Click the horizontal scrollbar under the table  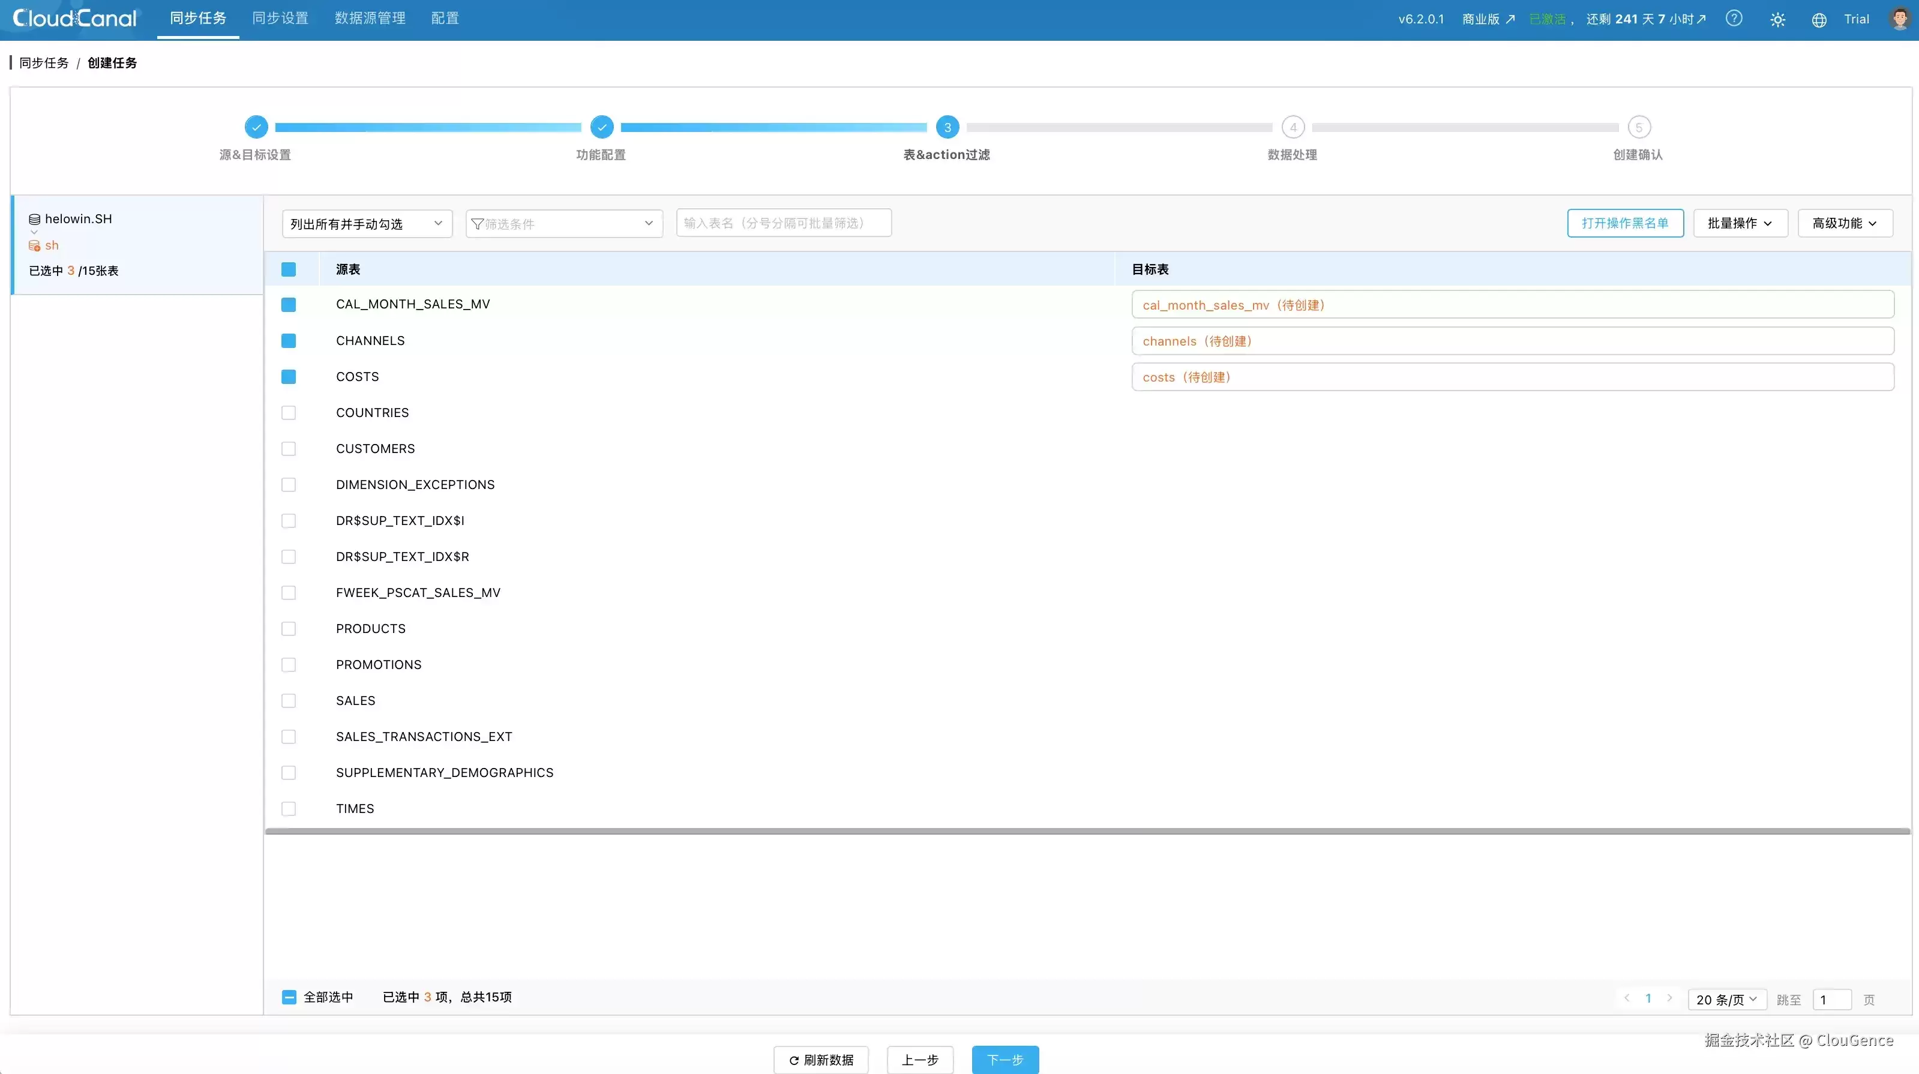[x=1087, y=831]
